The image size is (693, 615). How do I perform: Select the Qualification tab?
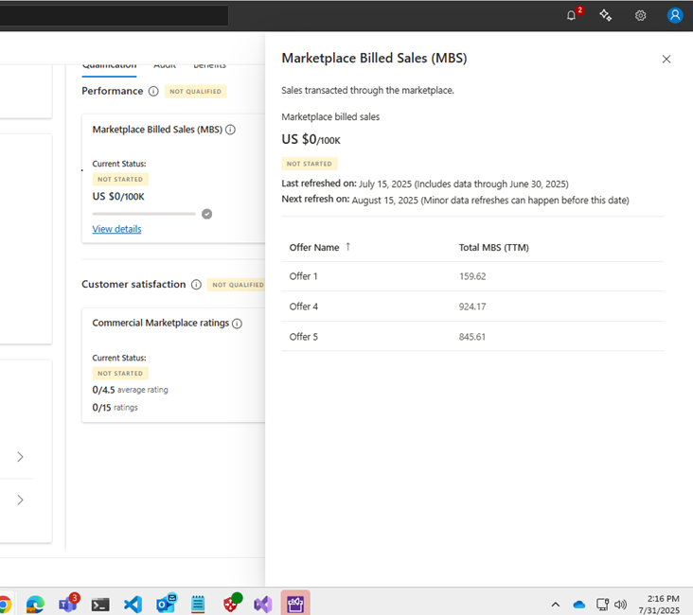109,67
